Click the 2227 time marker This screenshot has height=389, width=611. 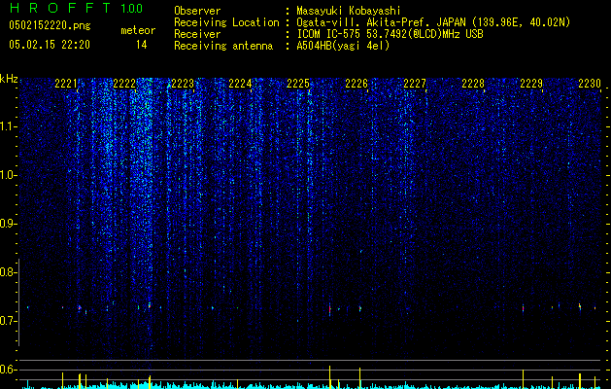pos(415,84)
